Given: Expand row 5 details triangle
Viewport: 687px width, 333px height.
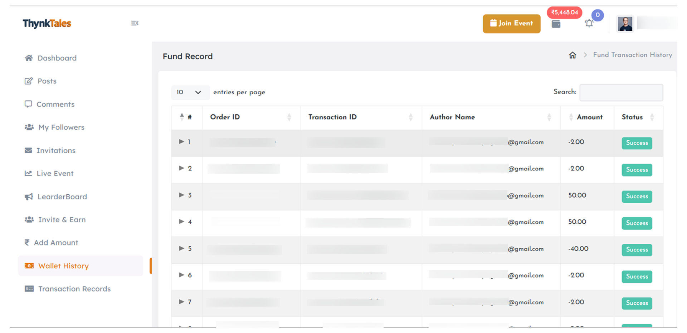Looking at the screenshot, I should [181, 248].
